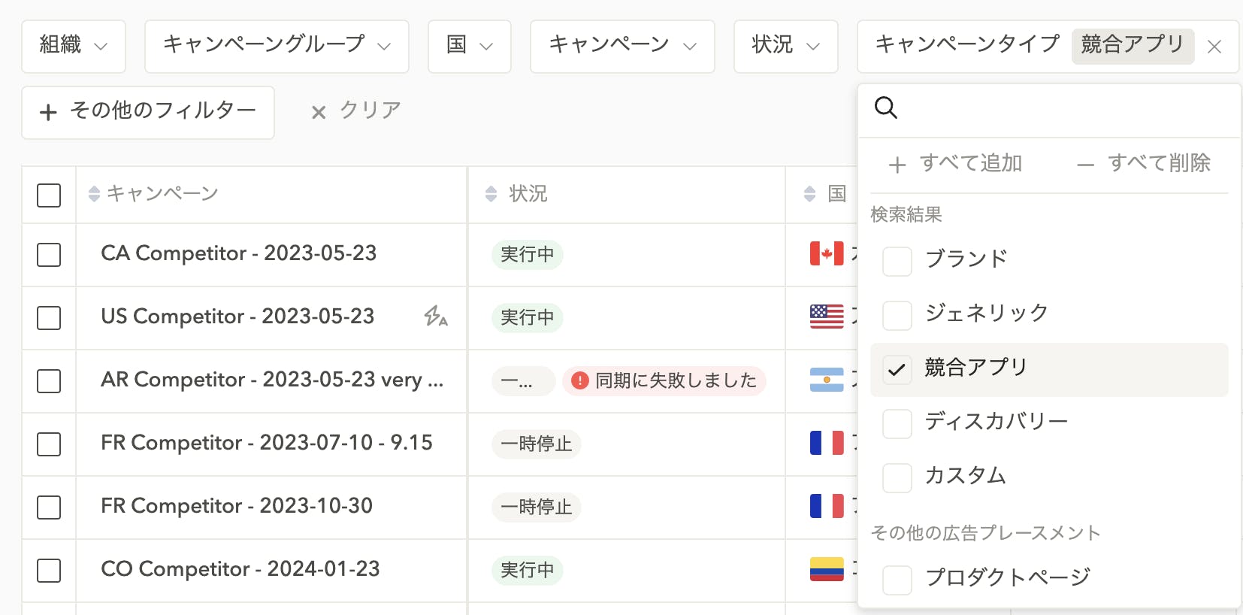Sort by 国 column arrows
Screen dimensions: 1243x615
click(809, 194)
